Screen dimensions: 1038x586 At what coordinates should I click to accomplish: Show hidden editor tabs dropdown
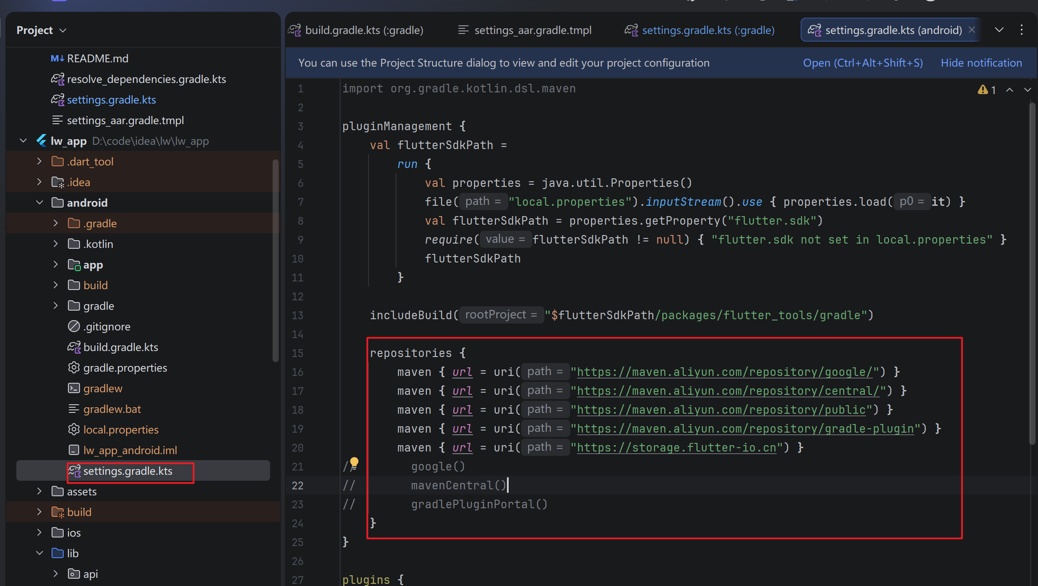[x=999, y=30]
